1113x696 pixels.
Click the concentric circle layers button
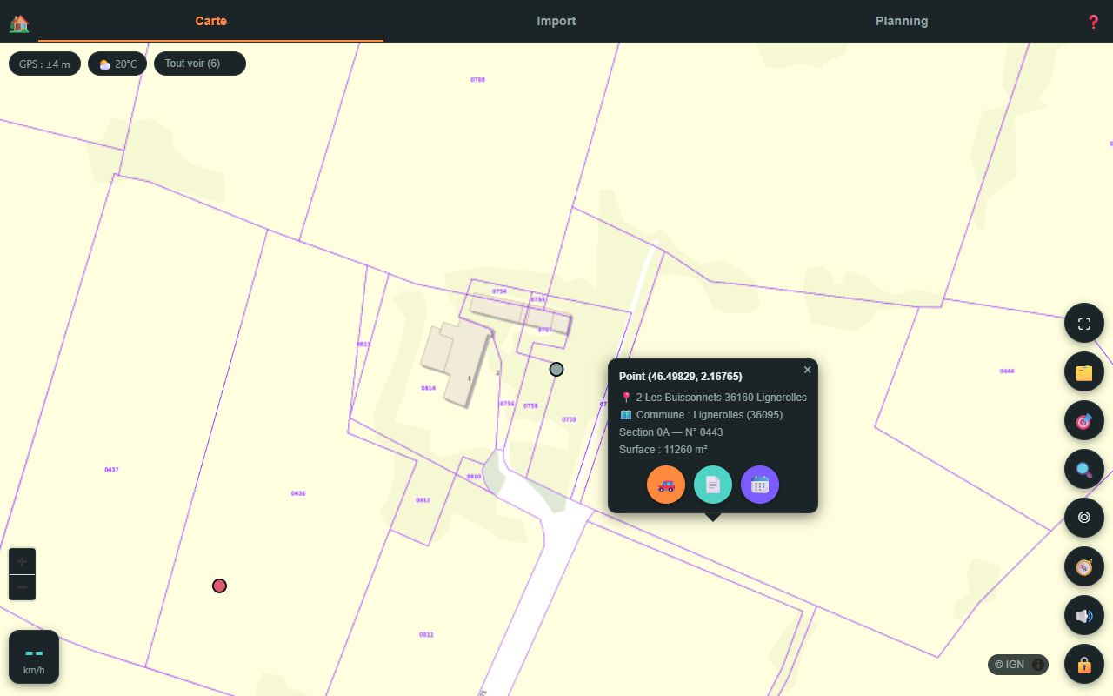(x=1084, y=518)
